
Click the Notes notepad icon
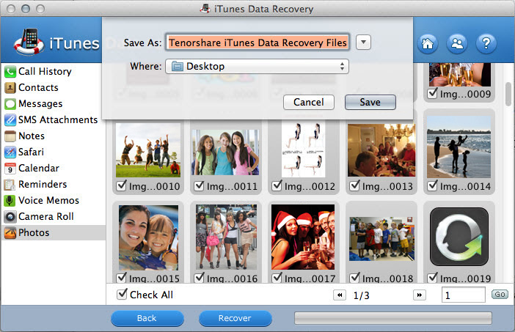click(x=10, y=136)
